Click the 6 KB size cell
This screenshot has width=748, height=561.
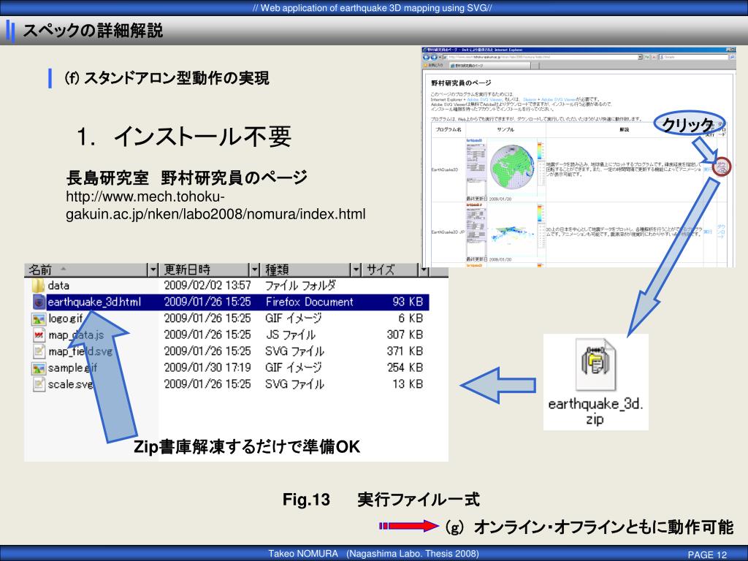411,318
